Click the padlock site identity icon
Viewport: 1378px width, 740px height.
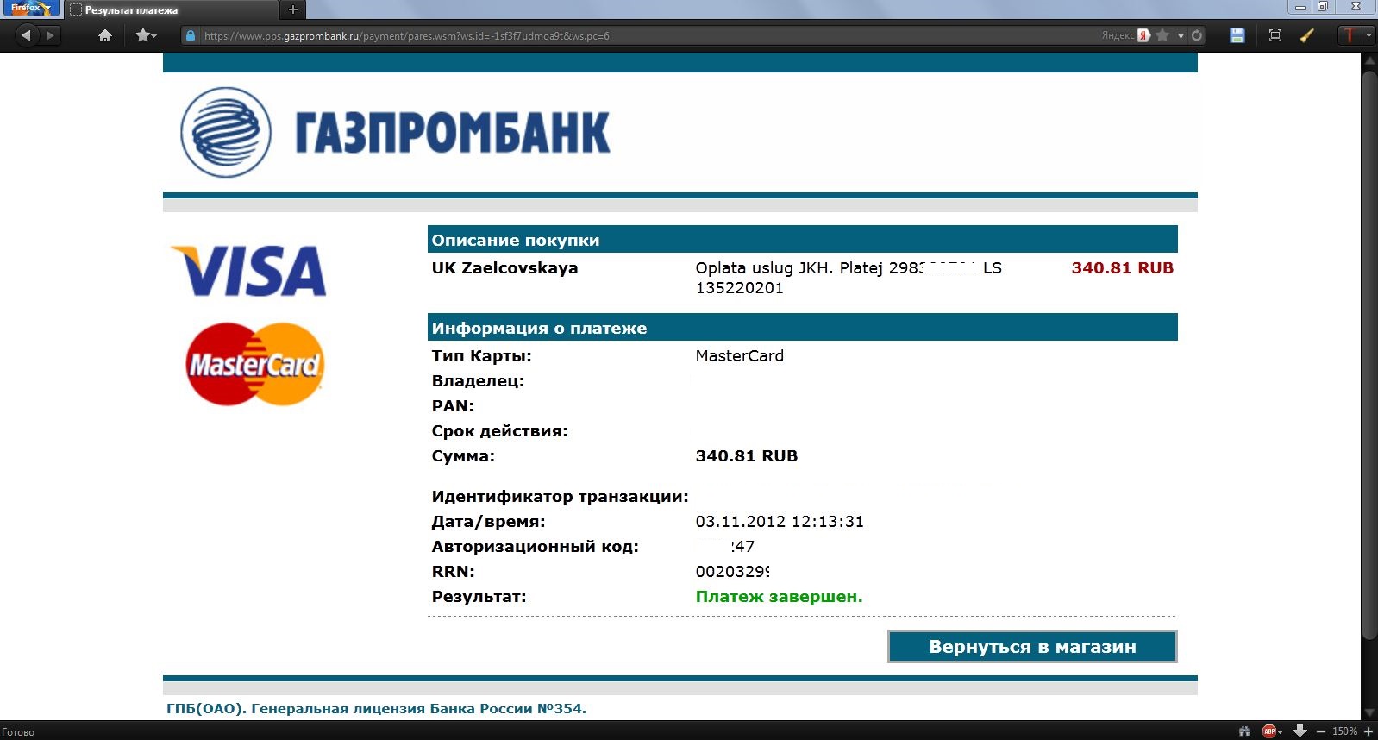click(191, 35)
